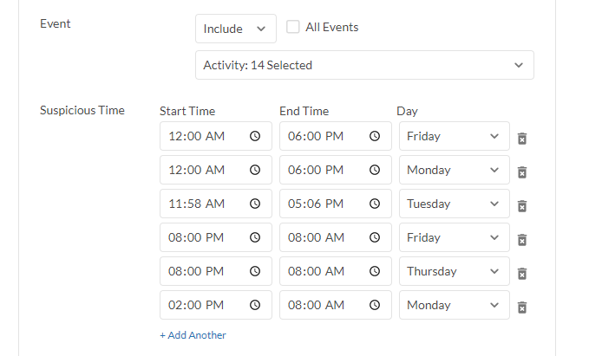Trash the 12:00 AM Monday time row
Viewport: 589px width, 356px height.
click(x=522, y=172)
